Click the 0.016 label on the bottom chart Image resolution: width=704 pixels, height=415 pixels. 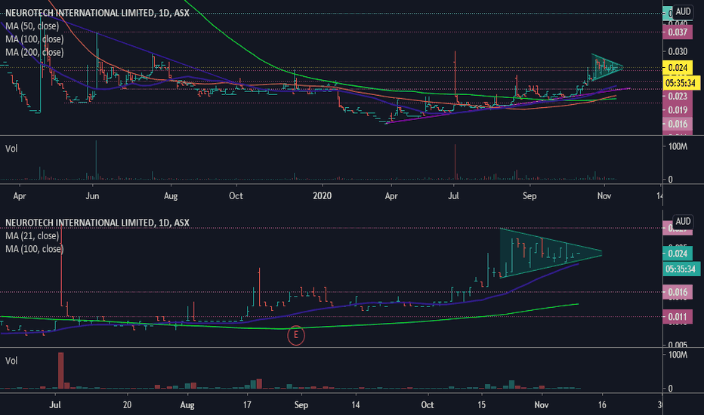click(678, 292)
